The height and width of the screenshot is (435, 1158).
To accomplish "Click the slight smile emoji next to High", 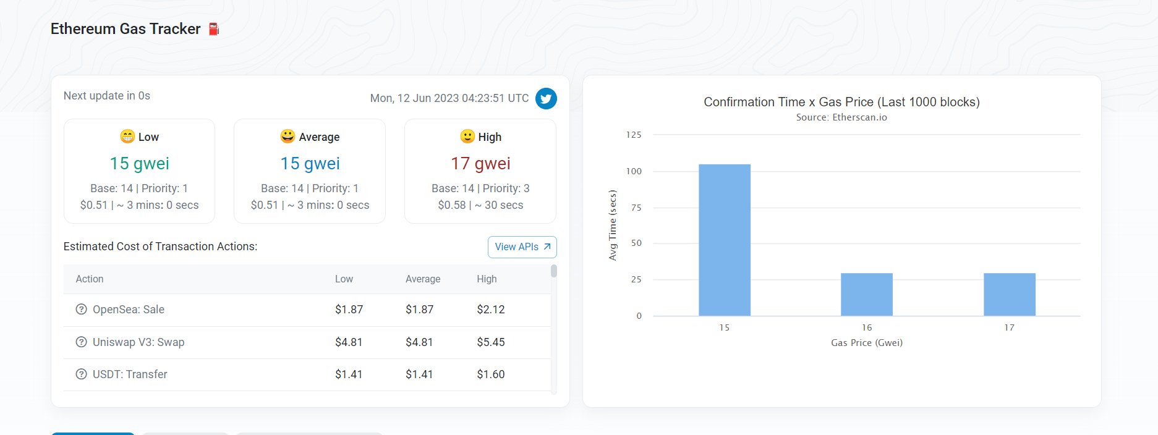I will [467, 137].
